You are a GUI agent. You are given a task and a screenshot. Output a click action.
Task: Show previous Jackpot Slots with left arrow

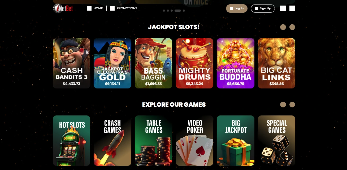click(x=283, y=27)
